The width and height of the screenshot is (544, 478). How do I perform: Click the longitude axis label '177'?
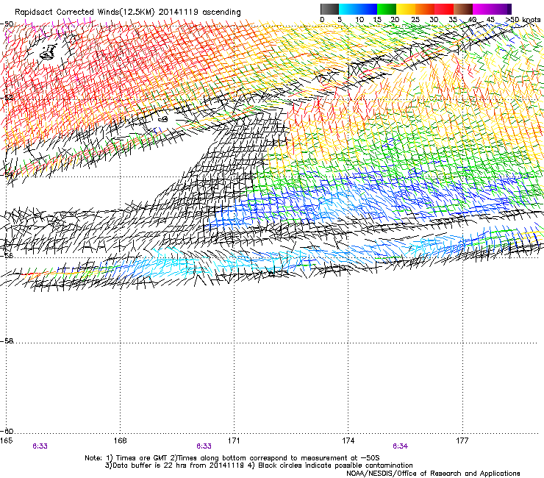pyautogui.click(x=462, y=440)
